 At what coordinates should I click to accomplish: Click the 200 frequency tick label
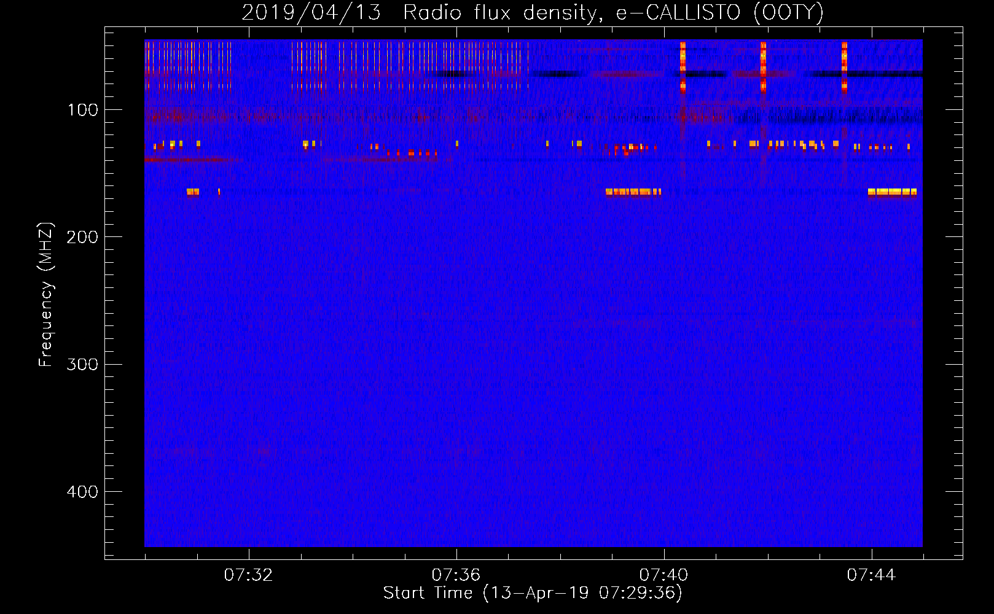coord(82,237)
